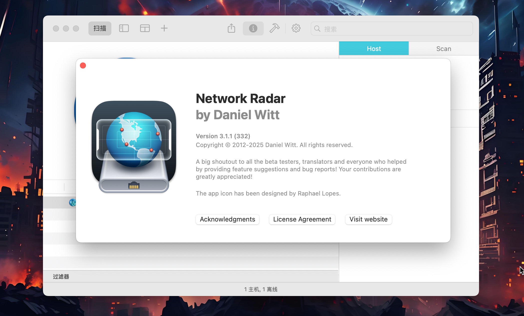Click the Copyright 2012-2025 line
This screenshot has width=524, height=316.
tap(274, 145)
